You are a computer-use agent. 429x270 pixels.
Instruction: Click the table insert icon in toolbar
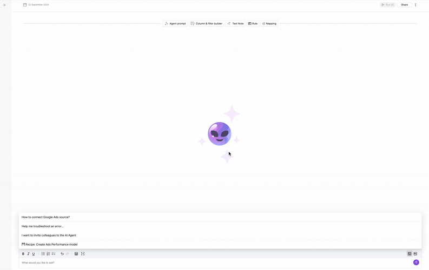tap(76, 254)
